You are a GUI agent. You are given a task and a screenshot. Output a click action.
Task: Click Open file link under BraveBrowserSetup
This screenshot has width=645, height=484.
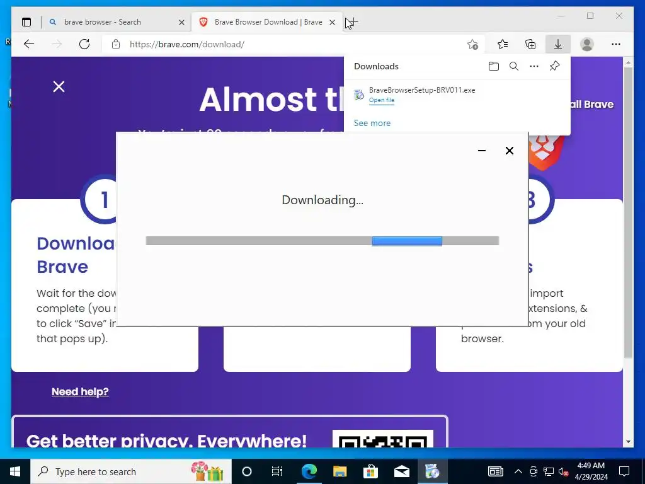click(382, 100)
